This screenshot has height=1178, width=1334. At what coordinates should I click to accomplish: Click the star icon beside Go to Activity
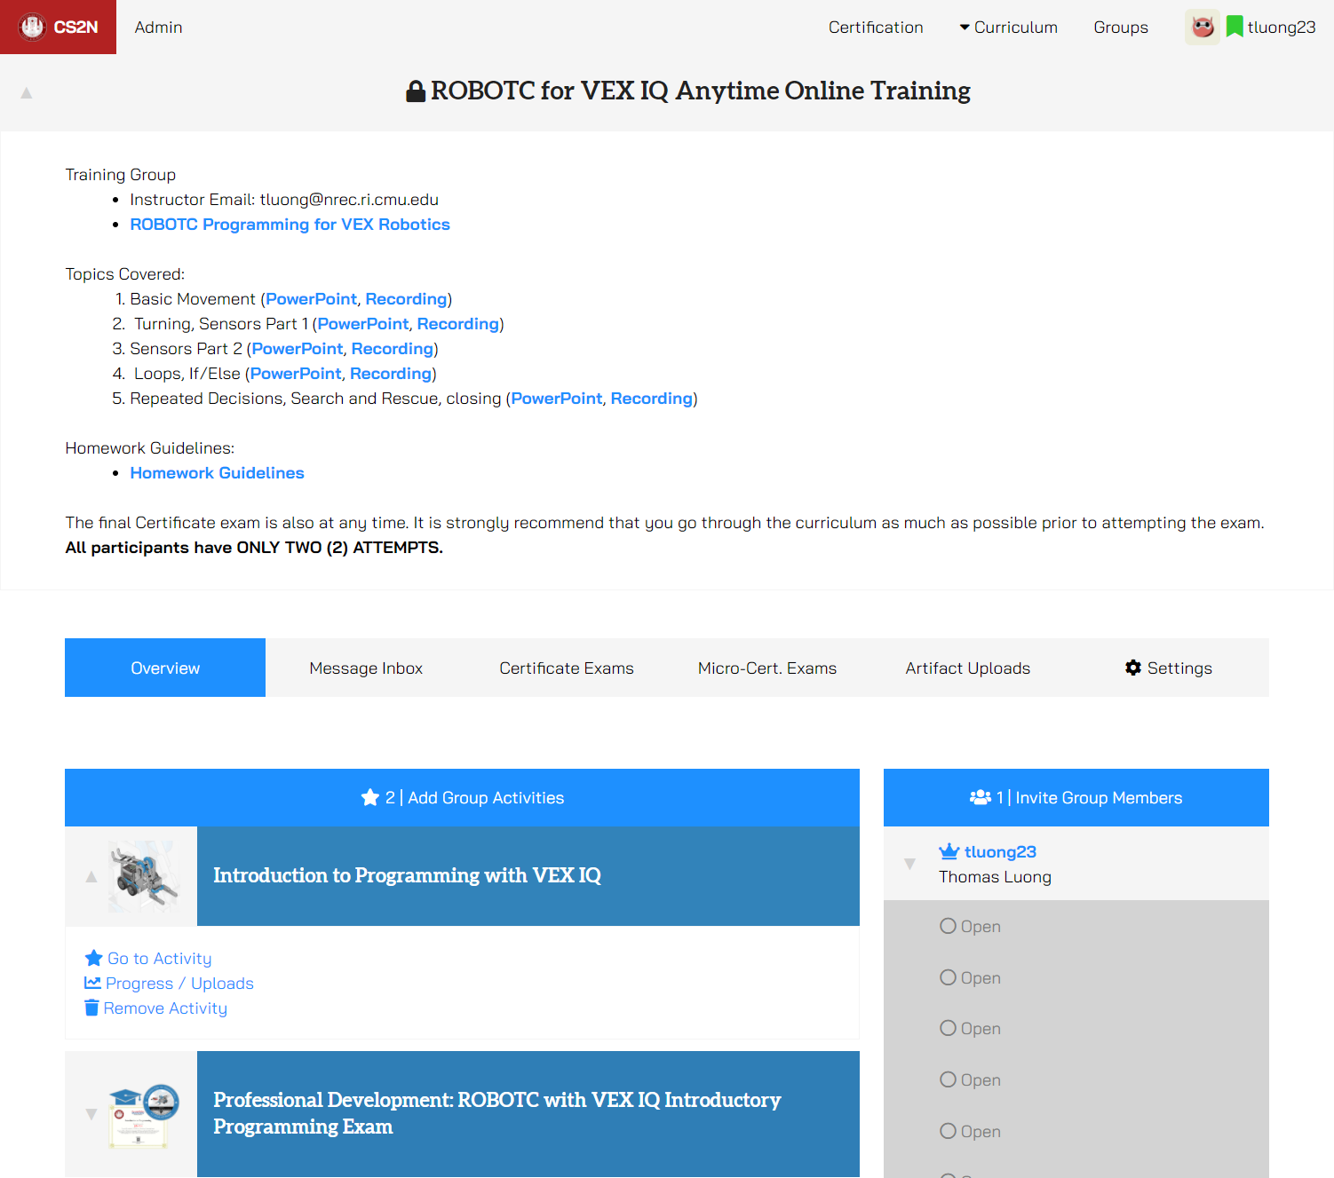(x=93, y=958)
